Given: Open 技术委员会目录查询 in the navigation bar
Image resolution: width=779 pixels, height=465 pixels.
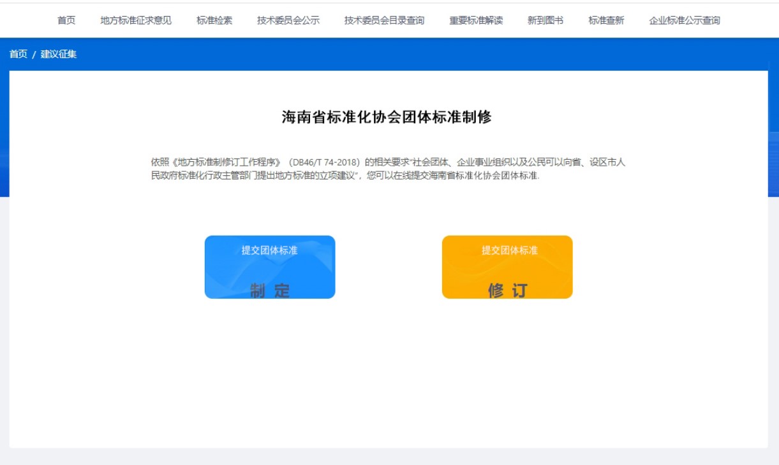Looking at the screenshot, I should click(x=384, y=20).
